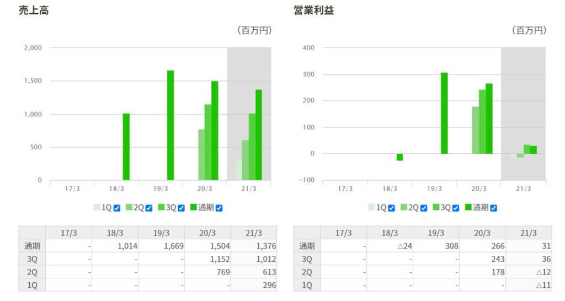Select the 21/3 column header in sales table
The image size is (565, 301).
[x=254, y=233]
